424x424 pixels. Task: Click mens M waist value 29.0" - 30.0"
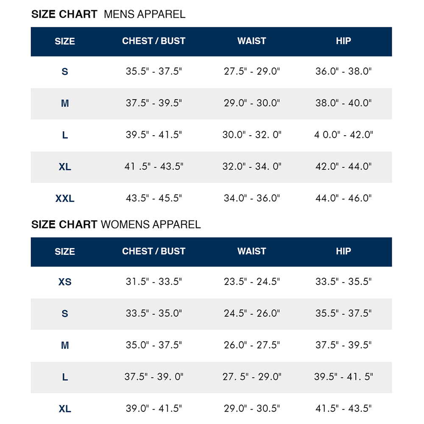(x=251, y=103)
